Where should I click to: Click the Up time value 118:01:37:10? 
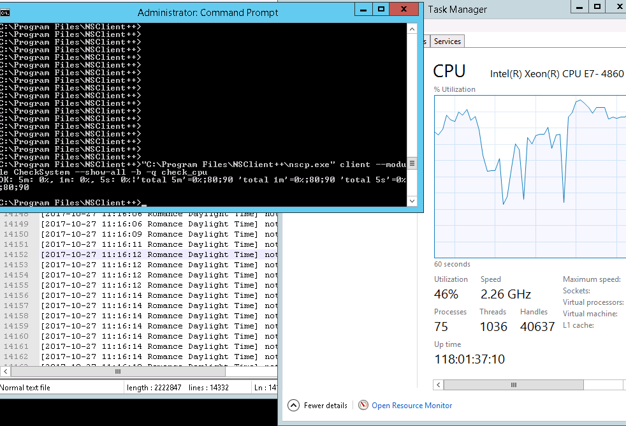click(x=469, y=359)
